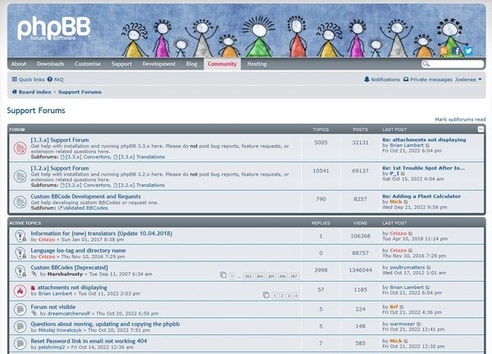Screen dimensions: 492x354
Task: Open the Facebook icon in header
Action: click(456, 51)
